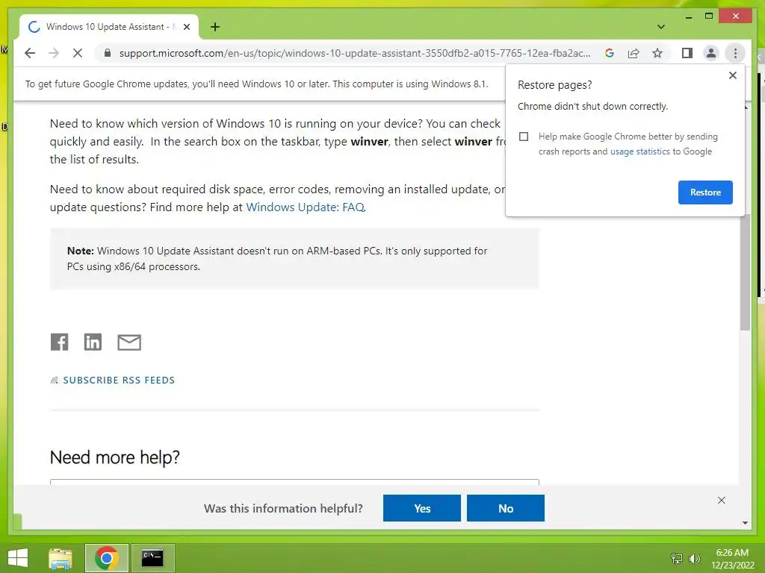Open the Chrome profile menu
The width and height of the screenshot is (765, 573).
(711, 53)
